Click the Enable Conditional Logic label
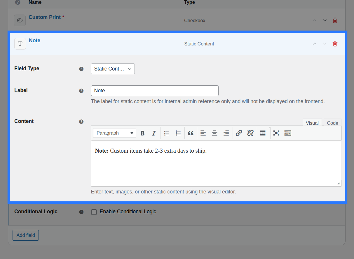 (x=128, y=212)
